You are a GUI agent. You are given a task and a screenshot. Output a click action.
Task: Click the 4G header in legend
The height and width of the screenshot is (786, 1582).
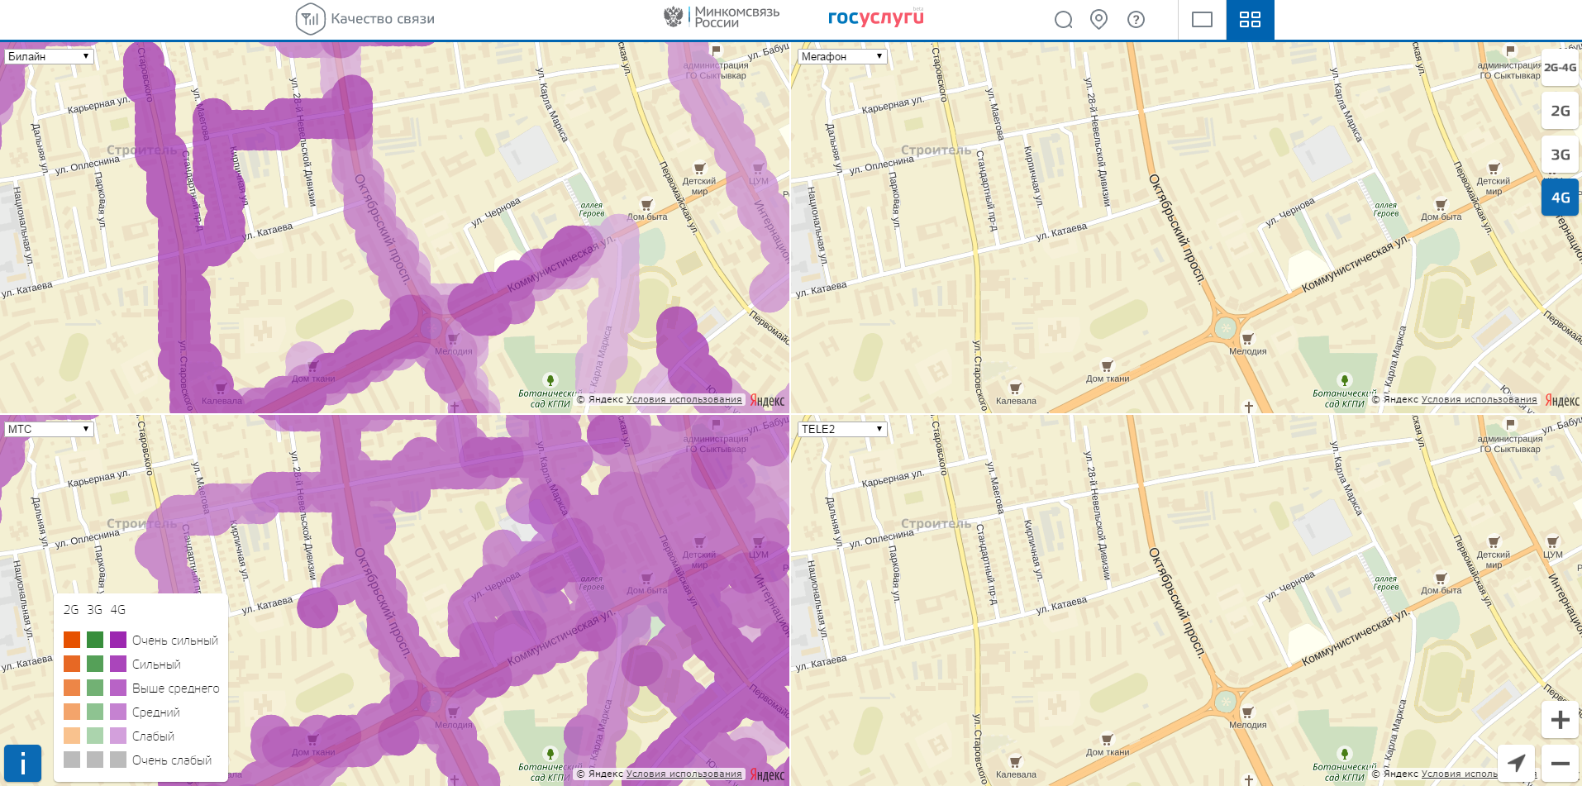[x=118, y=609]
